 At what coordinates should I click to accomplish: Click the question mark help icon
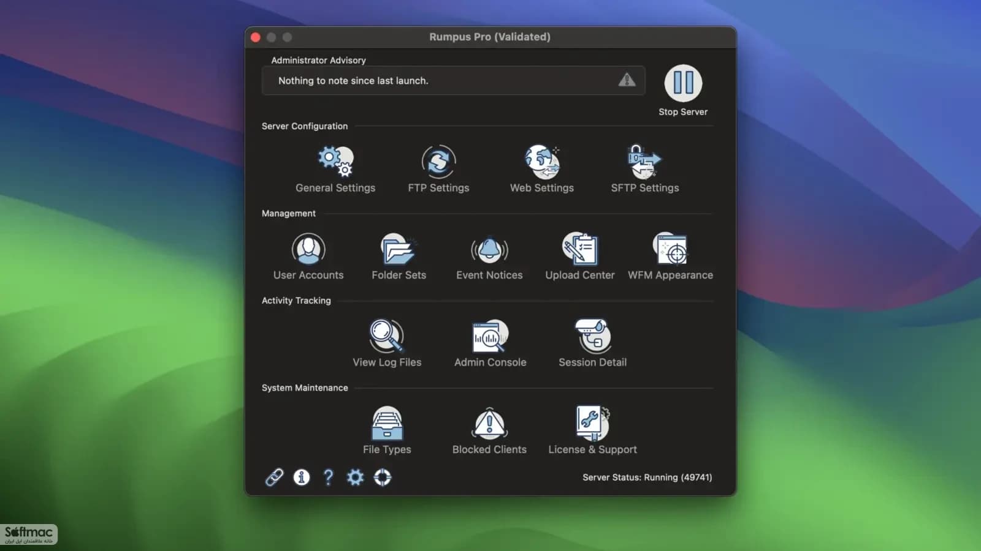[328, 477]
